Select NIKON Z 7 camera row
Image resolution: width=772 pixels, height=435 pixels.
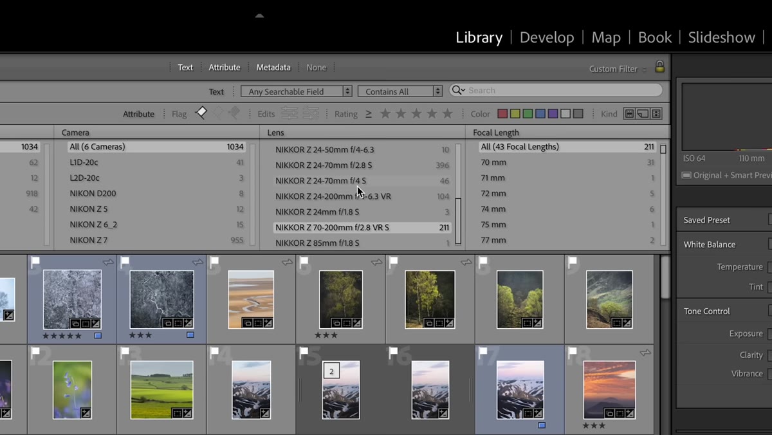[x=156, y=240]
